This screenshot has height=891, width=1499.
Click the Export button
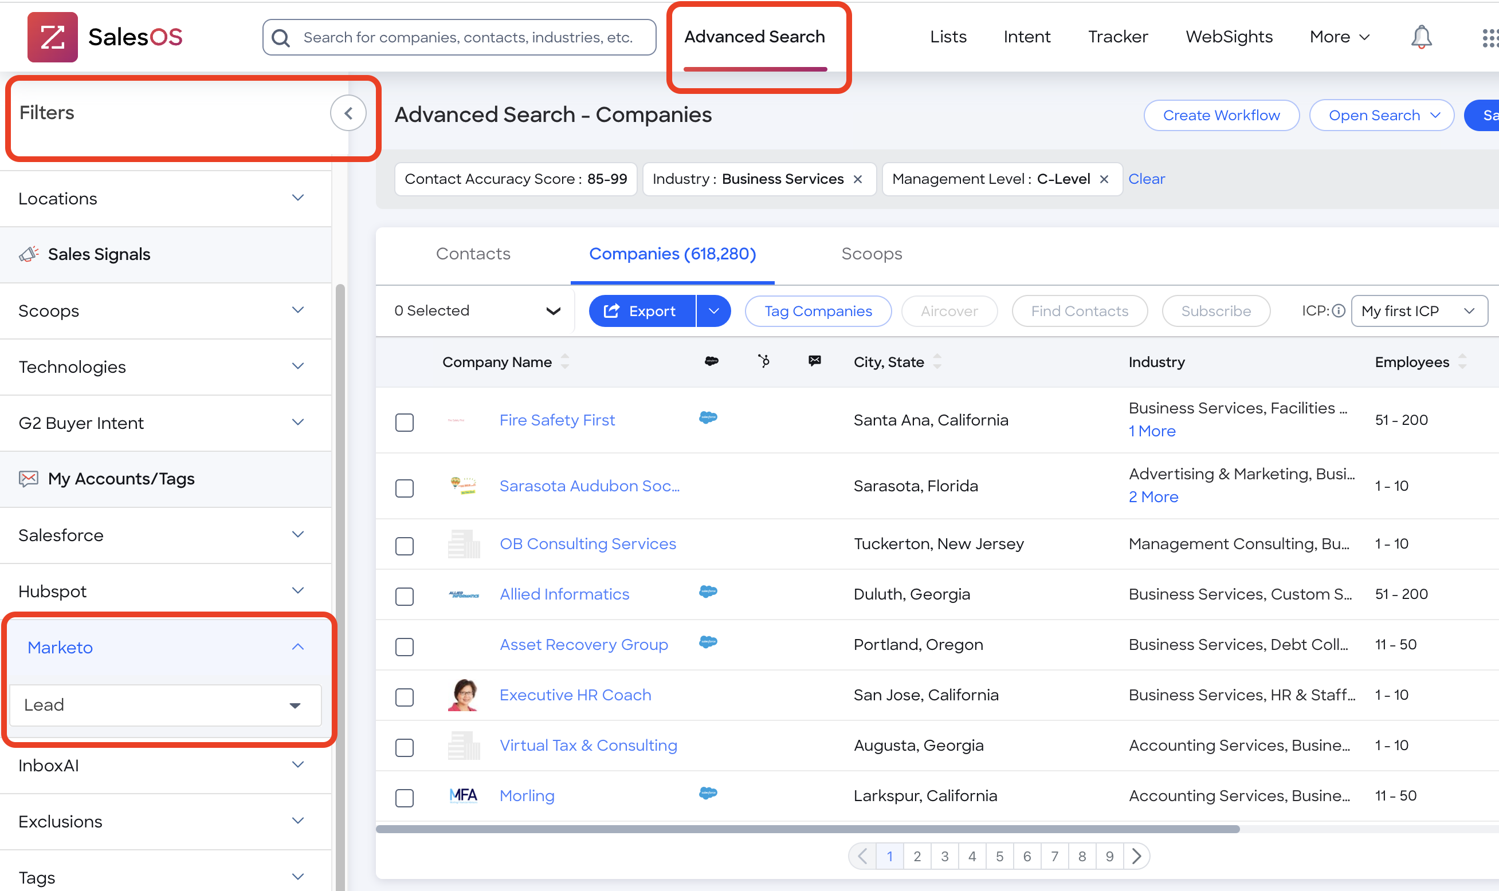click(x=642, y=311)
